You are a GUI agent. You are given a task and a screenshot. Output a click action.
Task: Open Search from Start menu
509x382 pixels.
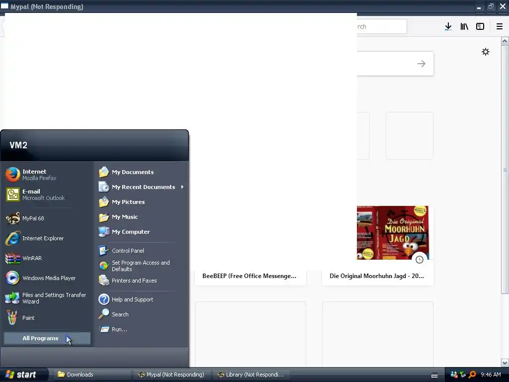pos(141,314)
